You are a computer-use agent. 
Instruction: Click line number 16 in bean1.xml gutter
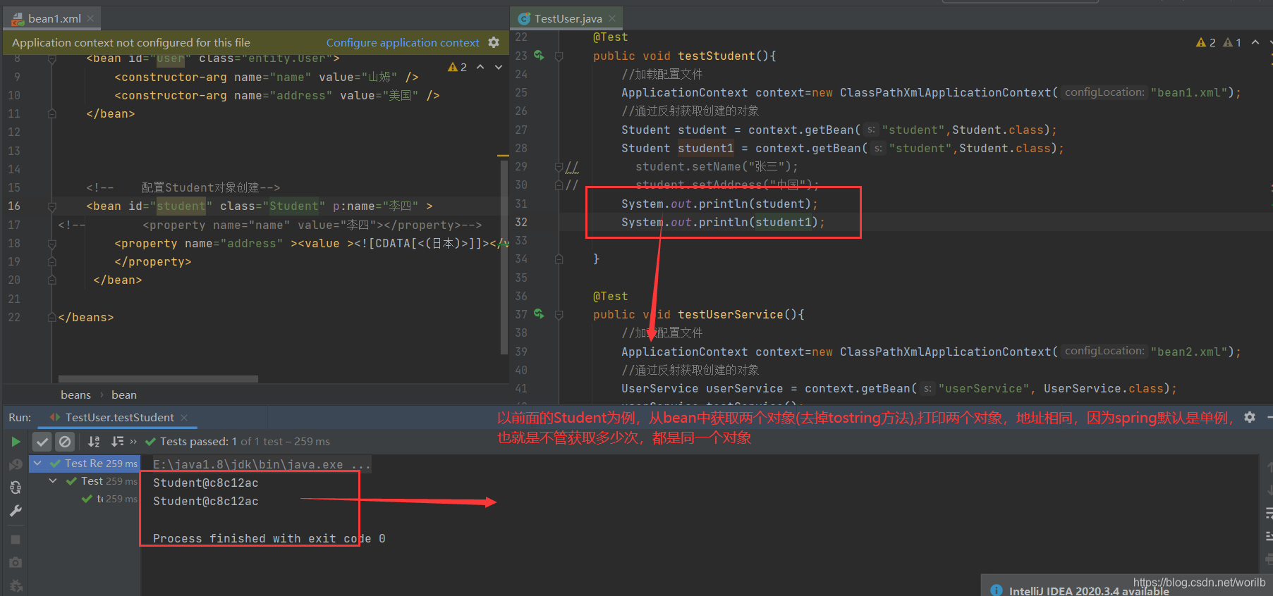[14, 206]
